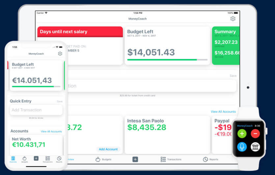Open Reports tab on the iPhone
The image size is (275, 175).
[59, 160]
